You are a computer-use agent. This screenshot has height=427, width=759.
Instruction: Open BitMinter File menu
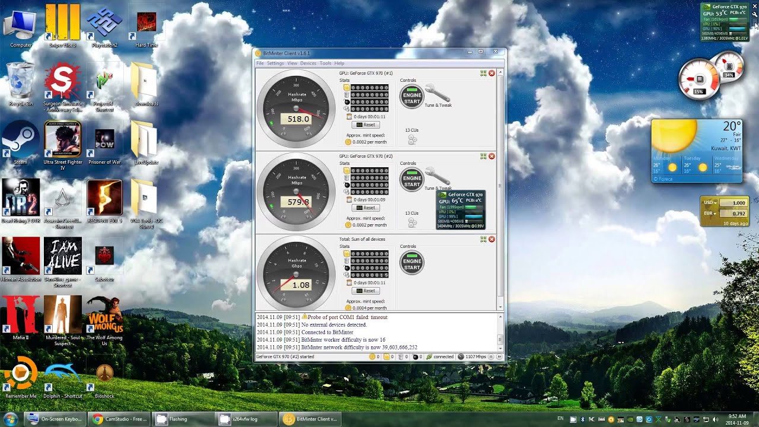260,63
